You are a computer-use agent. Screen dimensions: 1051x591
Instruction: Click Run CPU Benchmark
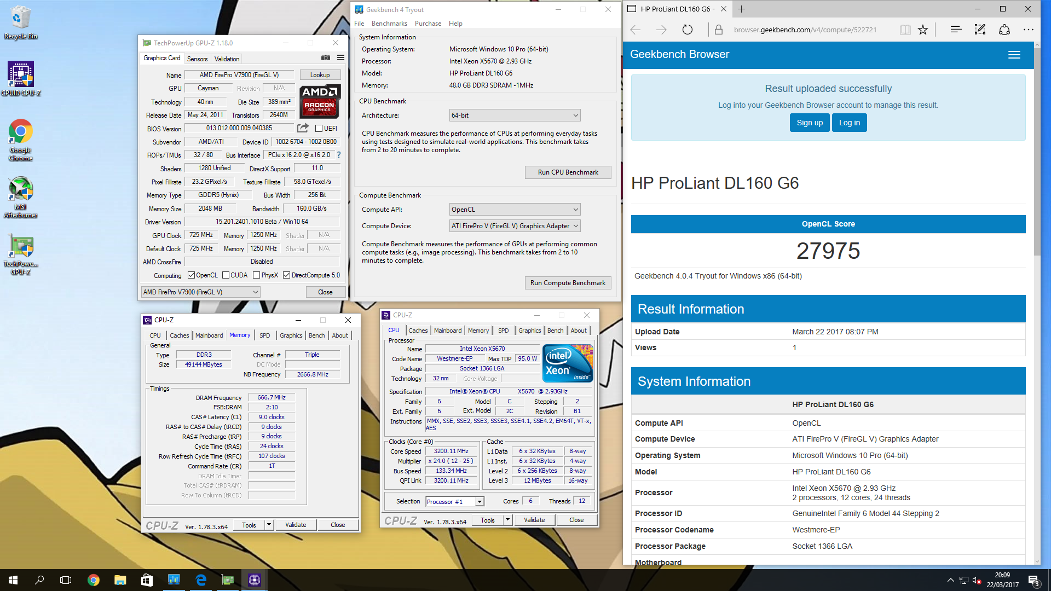click(x=568, y=172)
